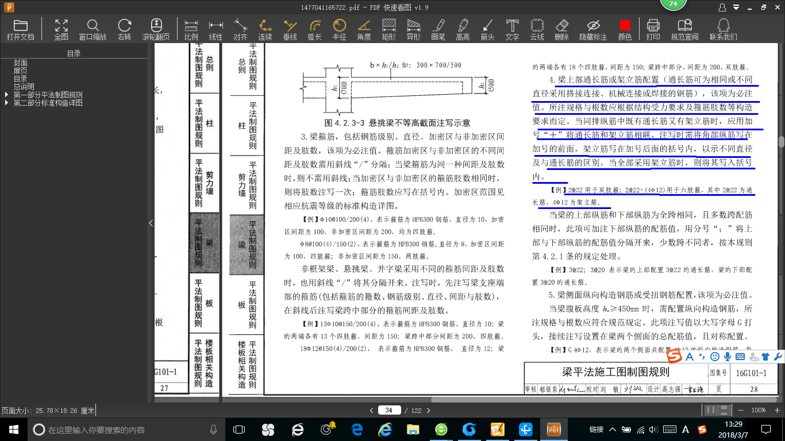This screenshot has width=785, height=441.
Task: Select the 半径 radius tool
Action: coord(339,29)
